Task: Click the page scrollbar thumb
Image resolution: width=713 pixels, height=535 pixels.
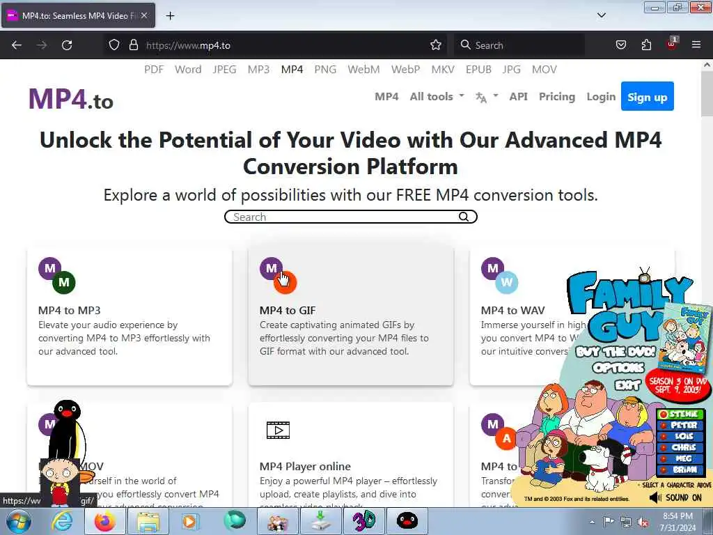Action: [707, 93]
